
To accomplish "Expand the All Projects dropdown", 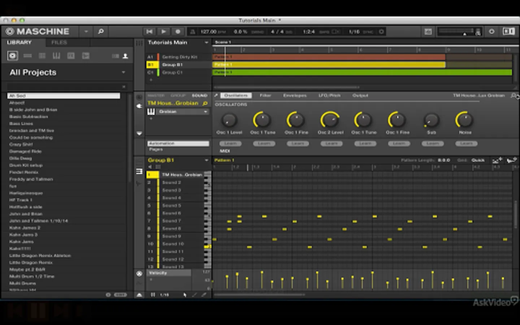I will coord(123,72).
